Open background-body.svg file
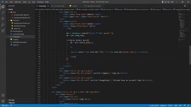 [x=21, y=23]
